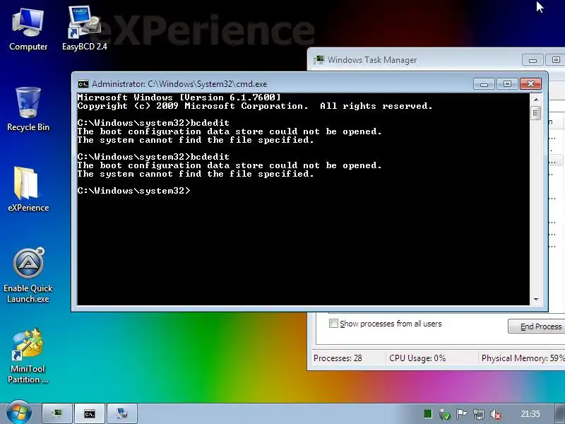Viewport: 565px width, 424px height.
Task: Maximize the cmd.exe window
Action: pyautogui.click(x=507, y=83)
